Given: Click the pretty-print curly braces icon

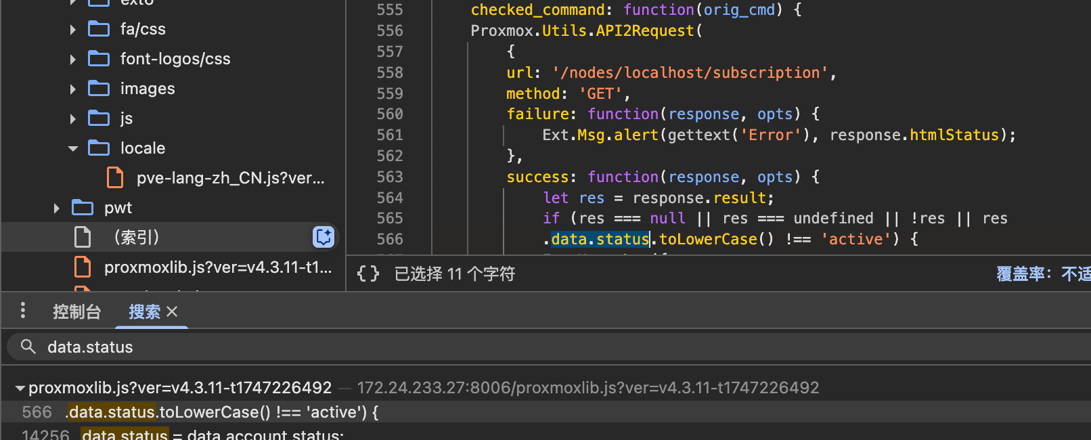Looking at the screenshot, I should pyautogui.click(x=368, y=273).
